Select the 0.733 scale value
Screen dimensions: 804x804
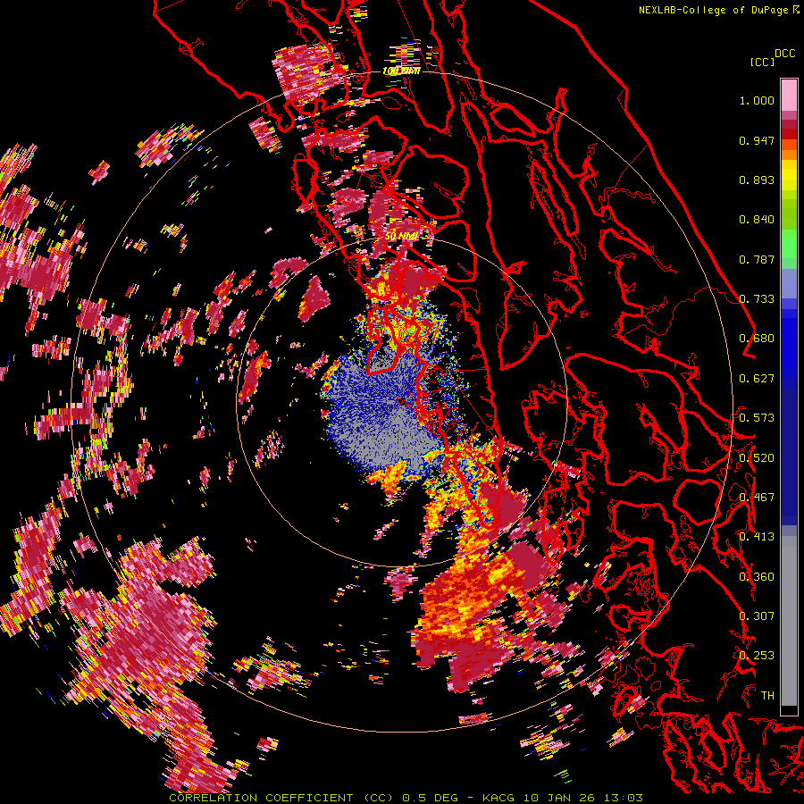(x=757, y=299)
